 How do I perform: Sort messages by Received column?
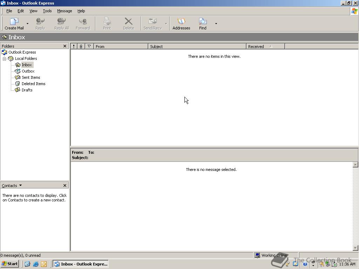[266, 47]
